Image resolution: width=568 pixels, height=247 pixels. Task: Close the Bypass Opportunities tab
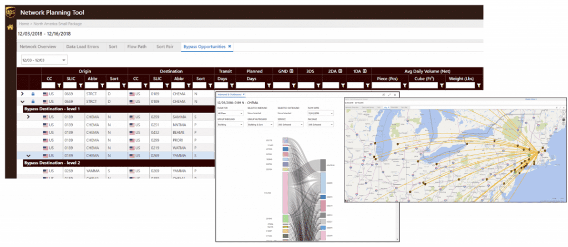click(x=230, y=47)
